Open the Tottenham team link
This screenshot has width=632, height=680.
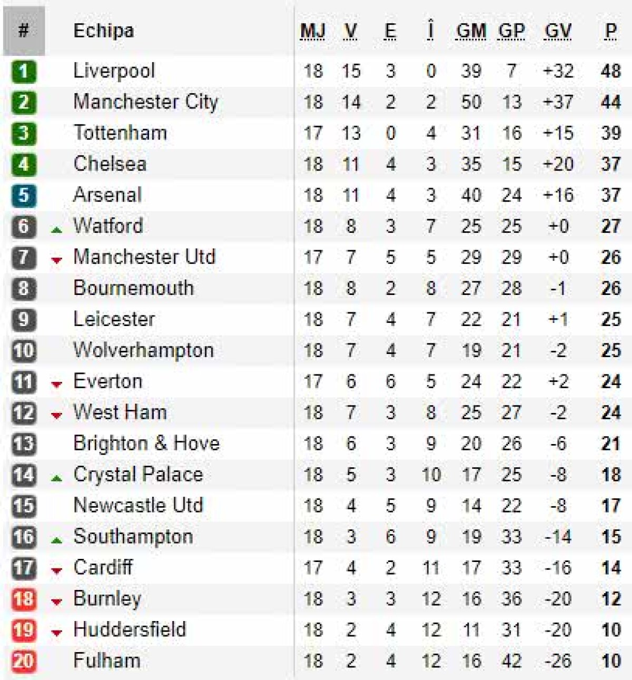tap(120, 133)
